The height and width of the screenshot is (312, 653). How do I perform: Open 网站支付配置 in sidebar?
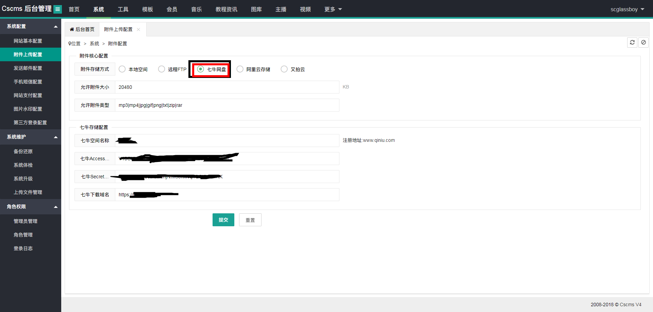31,95
